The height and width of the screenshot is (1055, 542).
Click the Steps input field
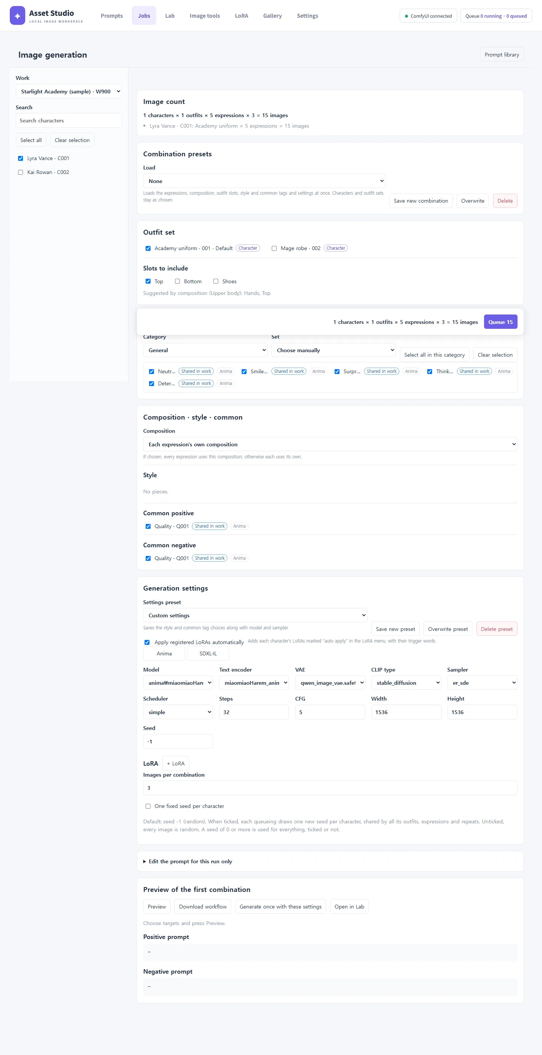tap(254, 712)
